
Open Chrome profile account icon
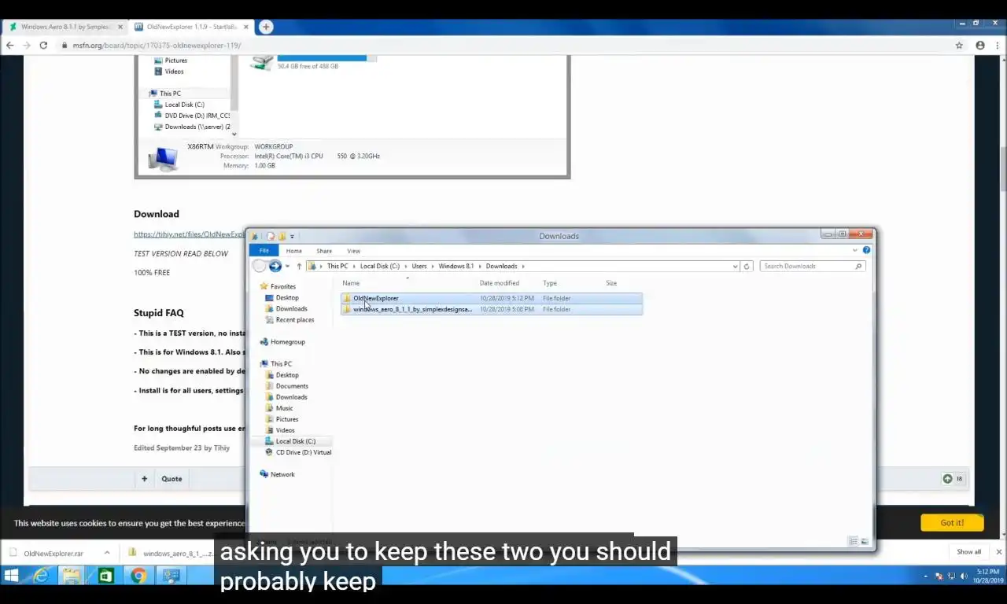click(x=979, y=45)
